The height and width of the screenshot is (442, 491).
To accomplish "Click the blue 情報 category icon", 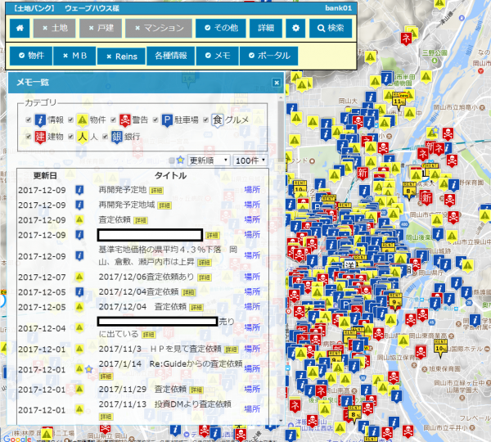I will [40, 120].
